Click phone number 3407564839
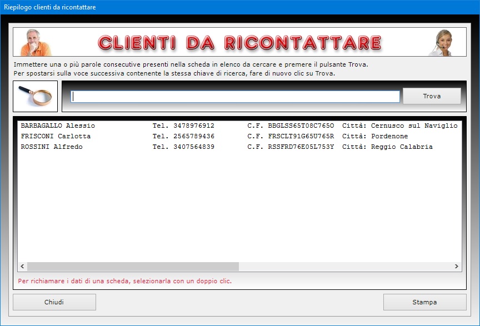The height and width of the screenshot is (326, 480). coord(194,147)
